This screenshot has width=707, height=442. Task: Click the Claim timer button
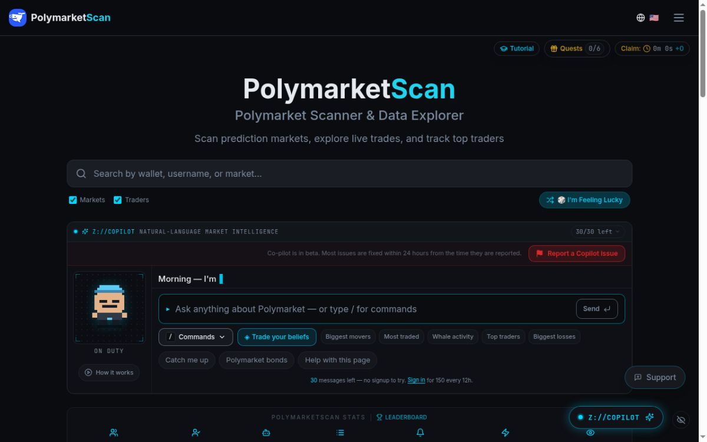tap(652, 49)
